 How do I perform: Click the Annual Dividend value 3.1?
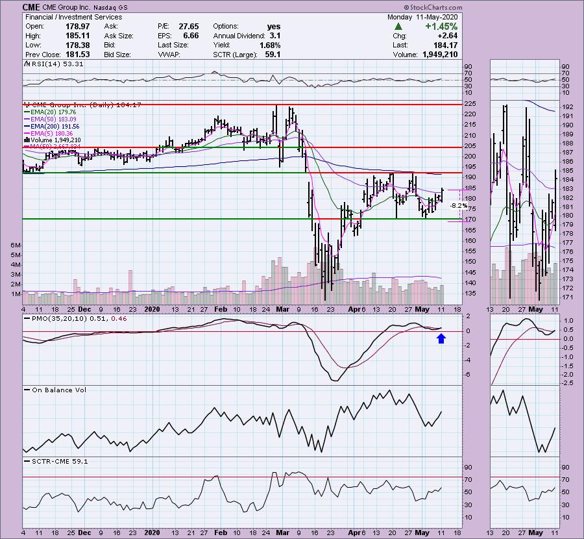[275, 36]
